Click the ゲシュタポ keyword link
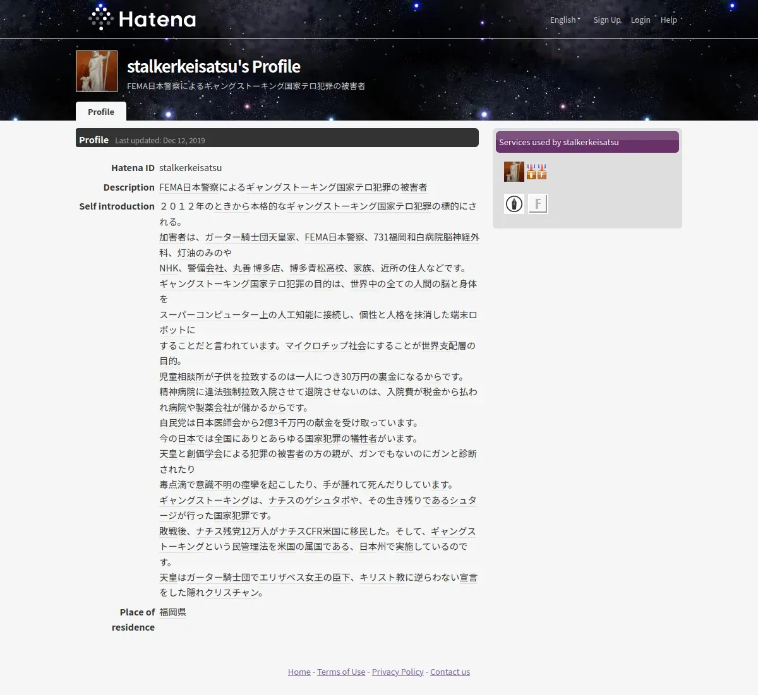The image size is (758, 695). coord(327,500)
